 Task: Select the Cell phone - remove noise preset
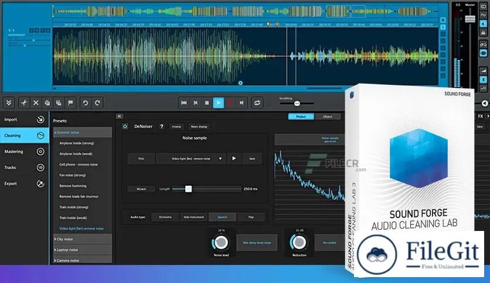[79, 164]
